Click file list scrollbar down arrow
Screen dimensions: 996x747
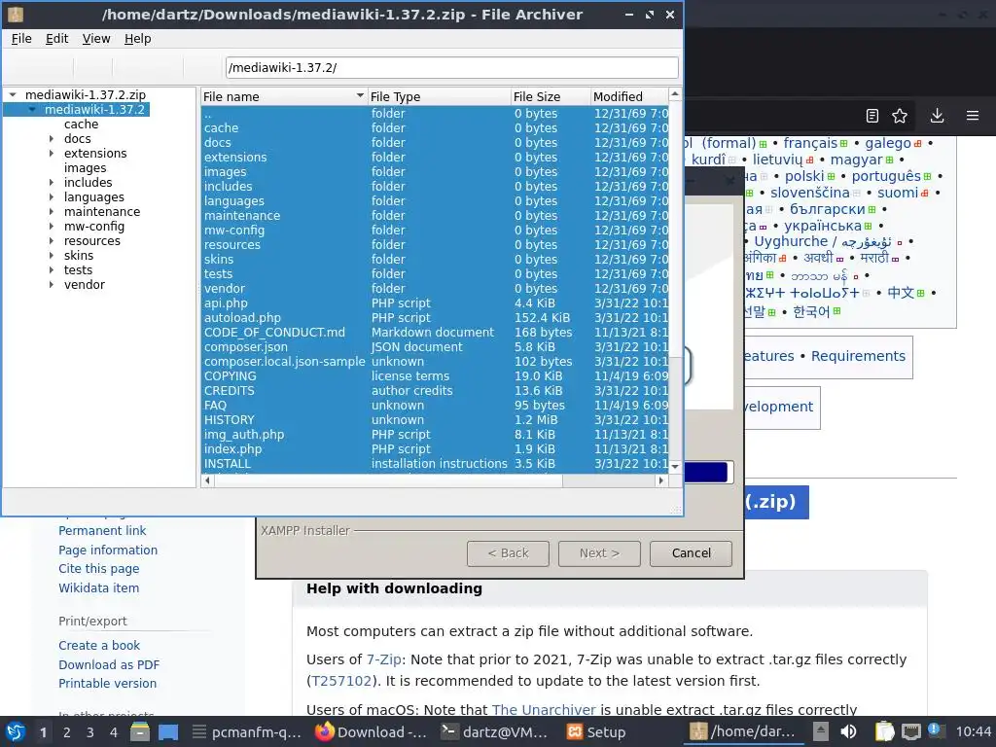675,467
